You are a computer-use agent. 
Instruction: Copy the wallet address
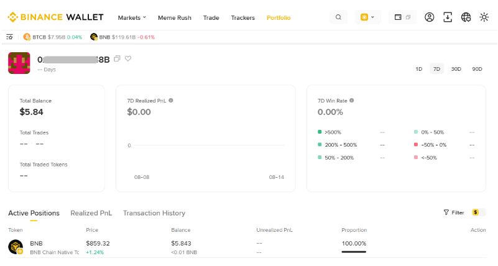click(x=117, y=59)
